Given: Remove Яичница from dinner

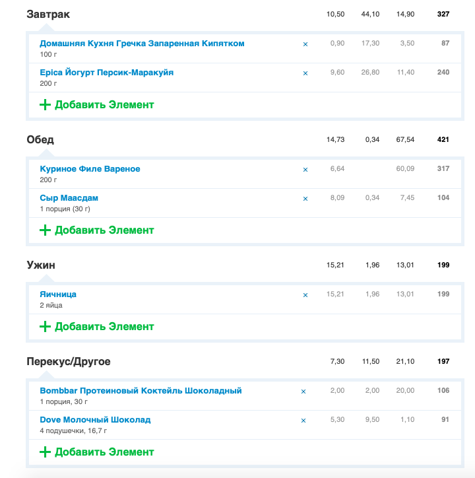Looking at the screenshot, I should click(x=305, y=294).
